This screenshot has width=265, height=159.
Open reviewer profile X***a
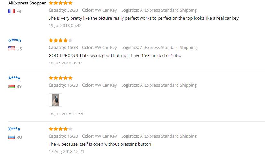(x=14, y=129)
